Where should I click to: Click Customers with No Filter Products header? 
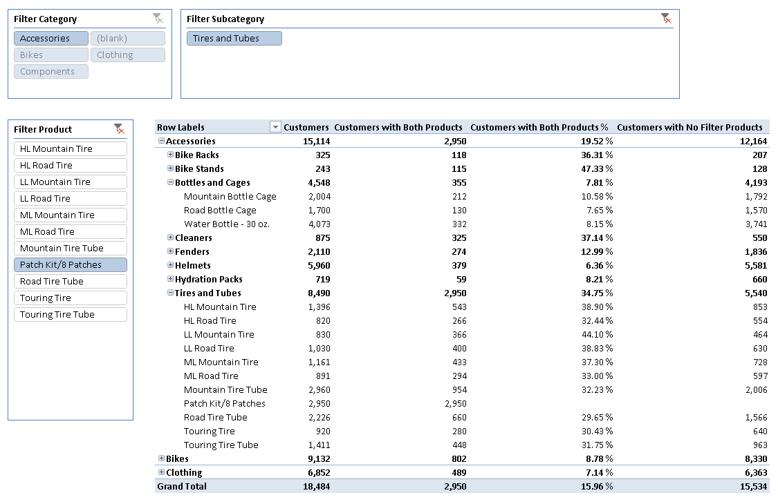click(x=689, y=127)
